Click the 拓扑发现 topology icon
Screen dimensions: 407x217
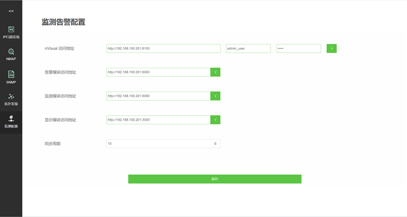point(11,96)
